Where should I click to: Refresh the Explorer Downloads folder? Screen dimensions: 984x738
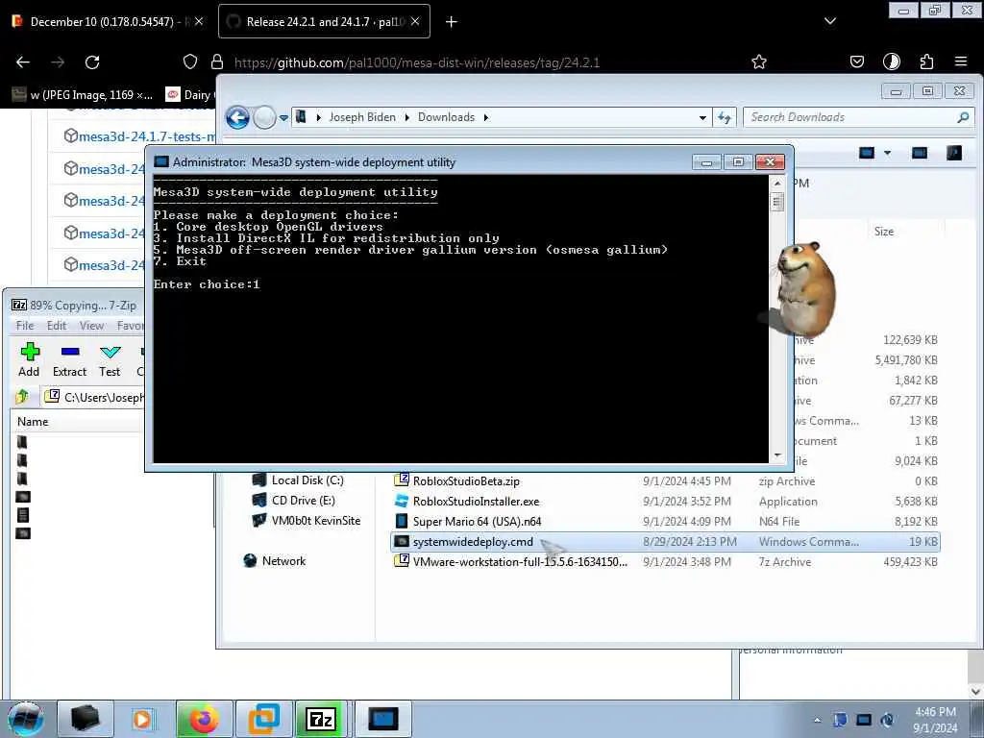[725, 117]
